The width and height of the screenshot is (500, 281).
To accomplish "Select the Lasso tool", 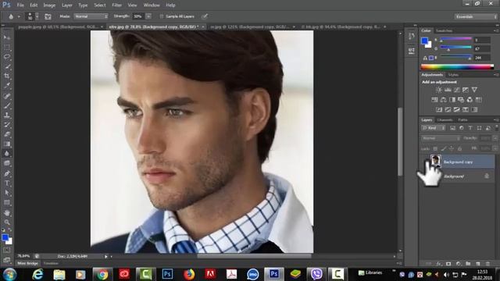I will coord(7,57).
